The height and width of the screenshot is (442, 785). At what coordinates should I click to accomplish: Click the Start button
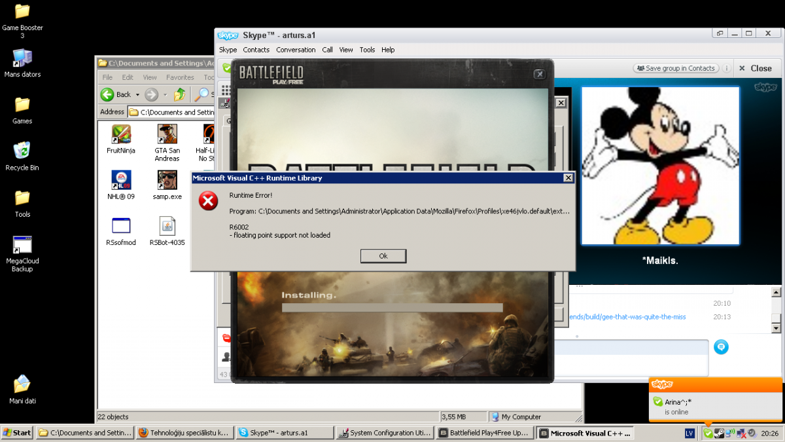pos(17,433)
